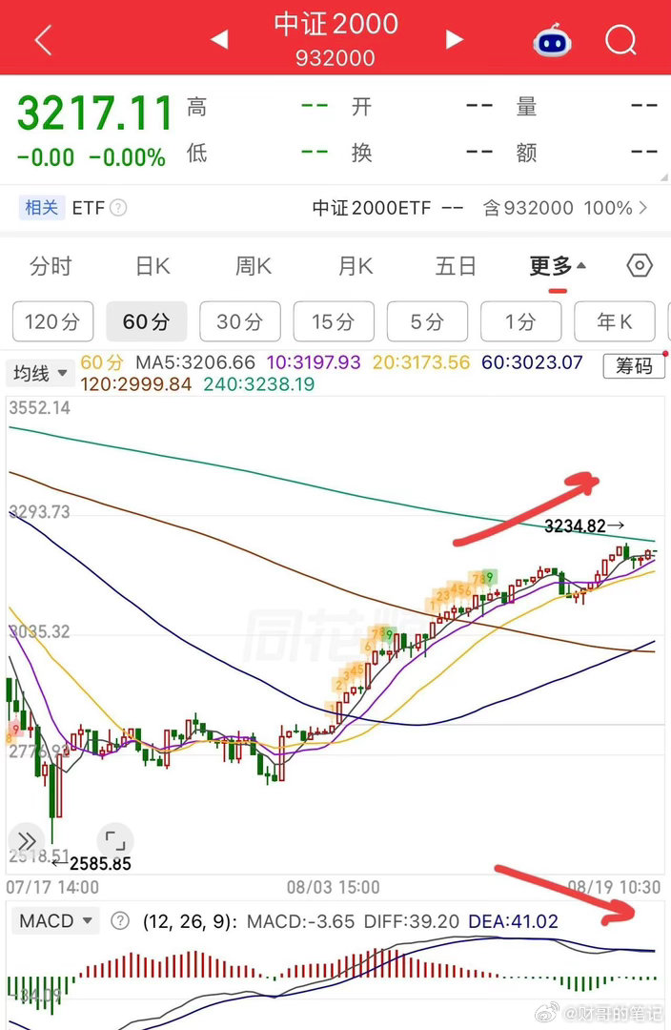Open chart settings hexagon icon

(640, 266)
